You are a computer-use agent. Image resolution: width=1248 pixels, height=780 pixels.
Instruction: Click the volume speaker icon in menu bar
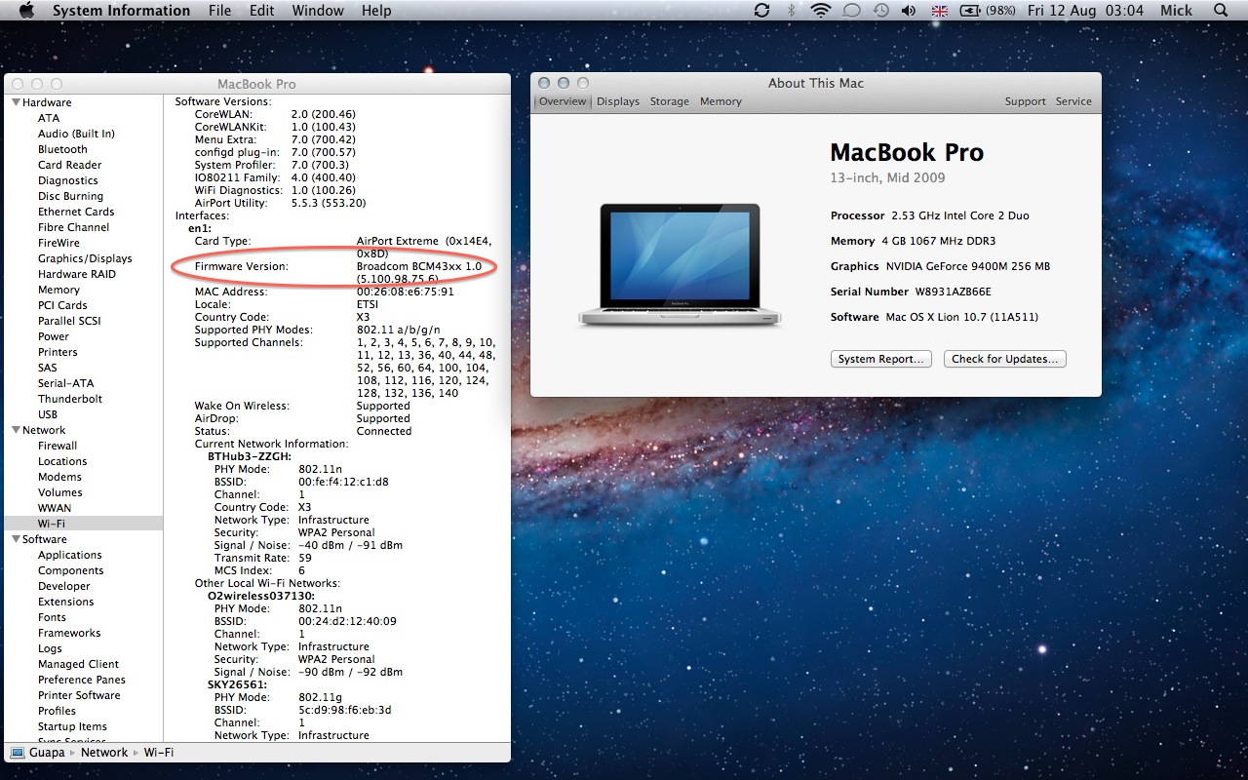coord(909,11)
